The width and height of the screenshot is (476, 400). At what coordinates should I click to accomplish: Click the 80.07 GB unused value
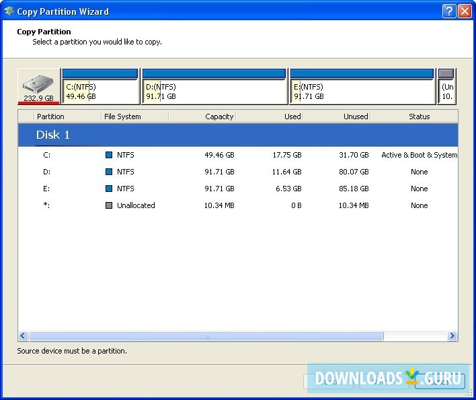[354, 172]
